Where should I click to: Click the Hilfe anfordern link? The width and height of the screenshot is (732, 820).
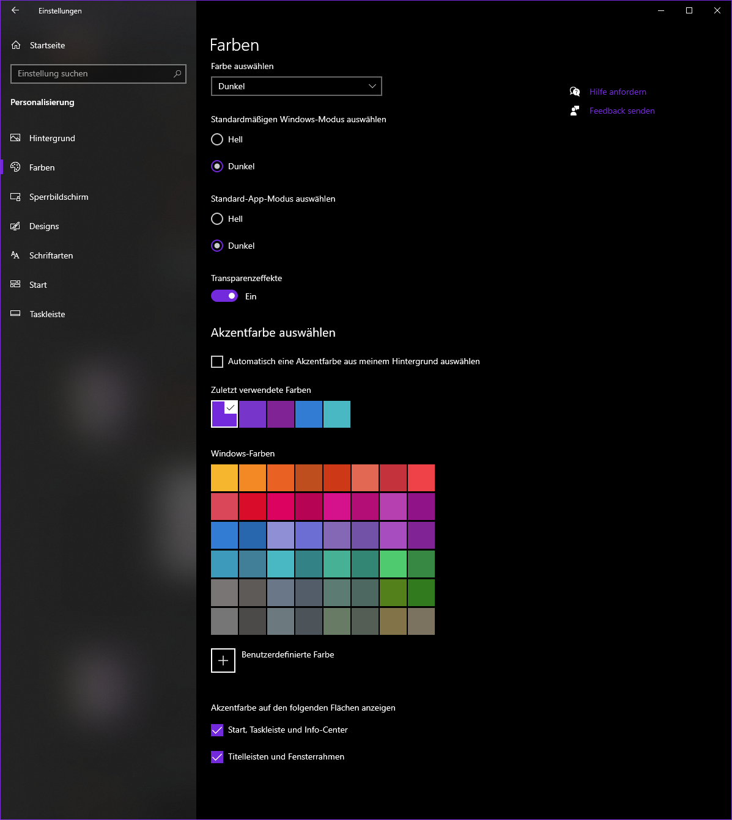618,92
